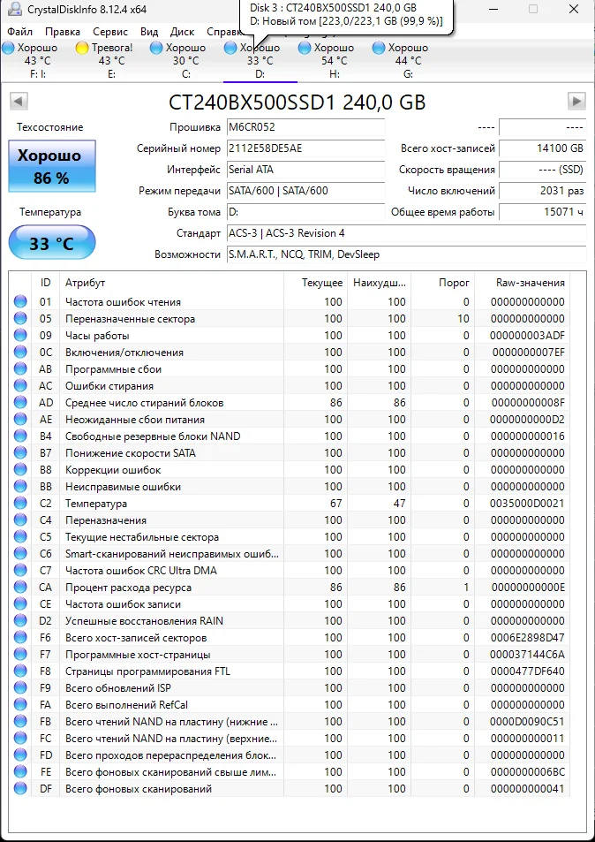The width and height of the screenshot is (595, 842).
Task: Click status orb for Часы работы
Action: pos(20,336)
